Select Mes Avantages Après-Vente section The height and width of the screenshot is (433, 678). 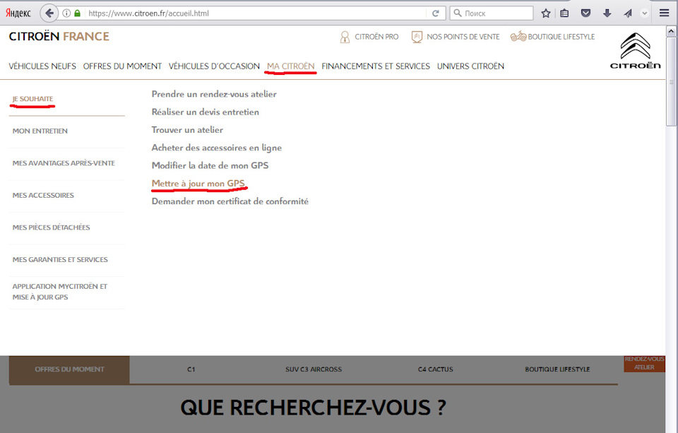64,163
